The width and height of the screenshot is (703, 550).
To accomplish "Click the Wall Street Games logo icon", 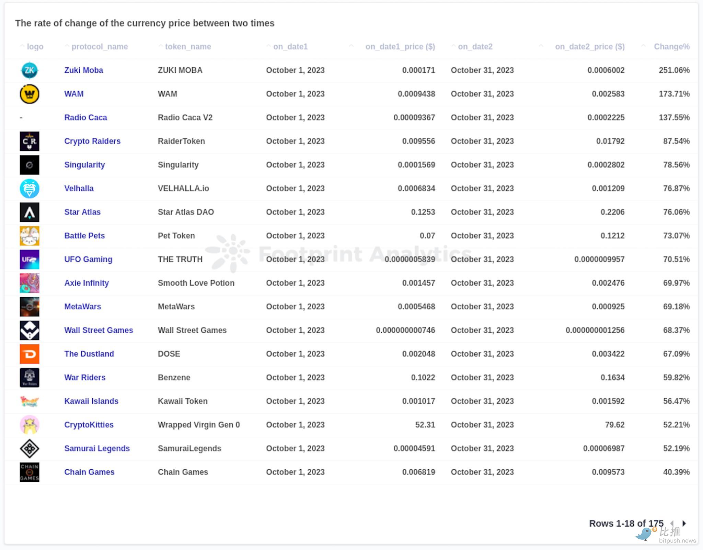I will click(x=30, y=330).
